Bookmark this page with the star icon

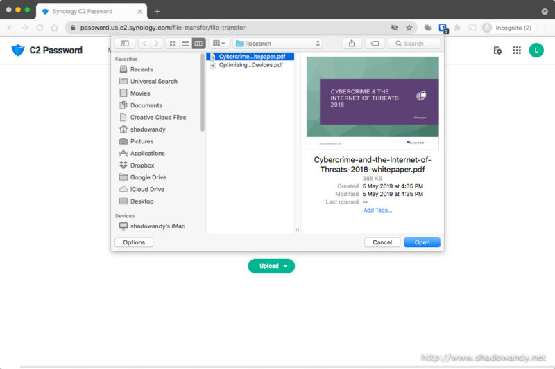(x=409, y=28)
